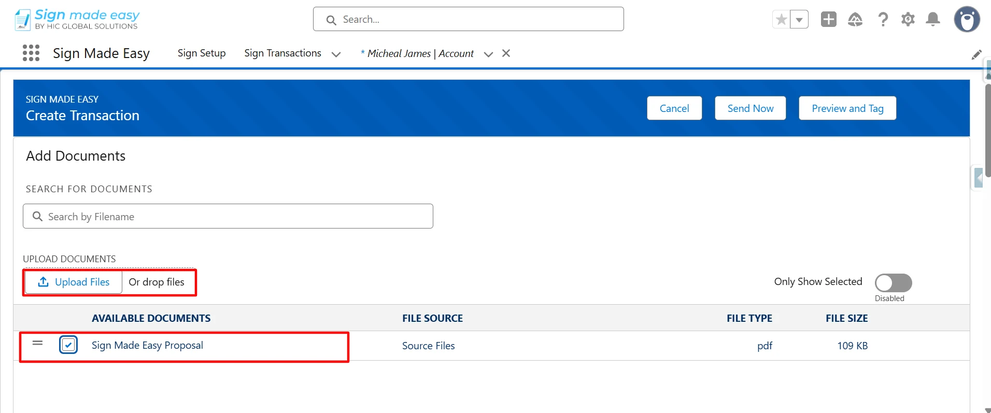Open the favorites list dropdown arrow
The height and width of the screenshot is (413, 991).
[x=799, y=20]
